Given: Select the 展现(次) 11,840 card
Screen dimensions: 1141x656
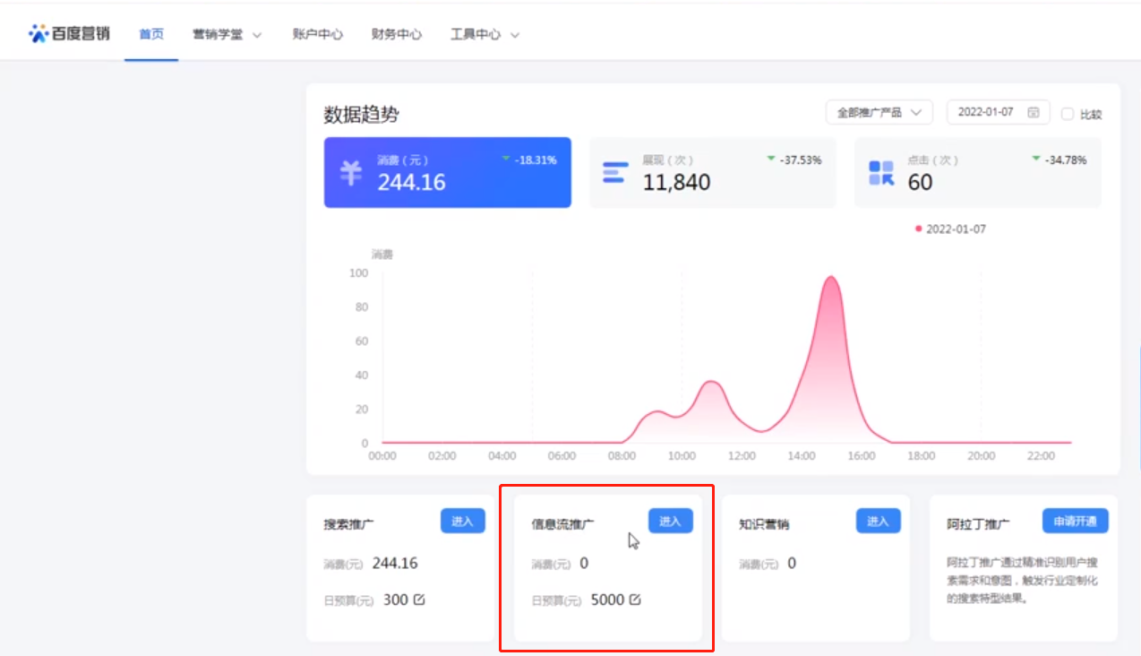Looking at the screenshot, I should 712,172.
